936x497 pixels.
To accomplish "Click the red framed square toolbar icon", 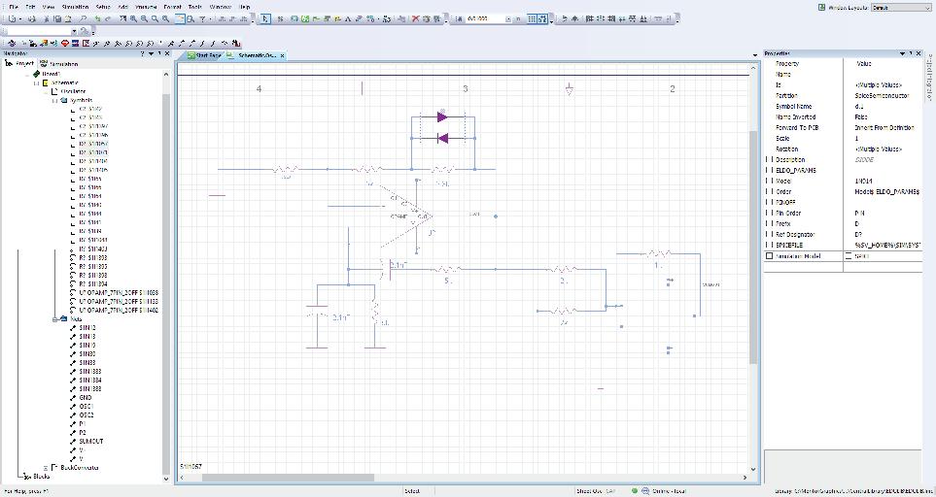I will click(x=86, y=43).
